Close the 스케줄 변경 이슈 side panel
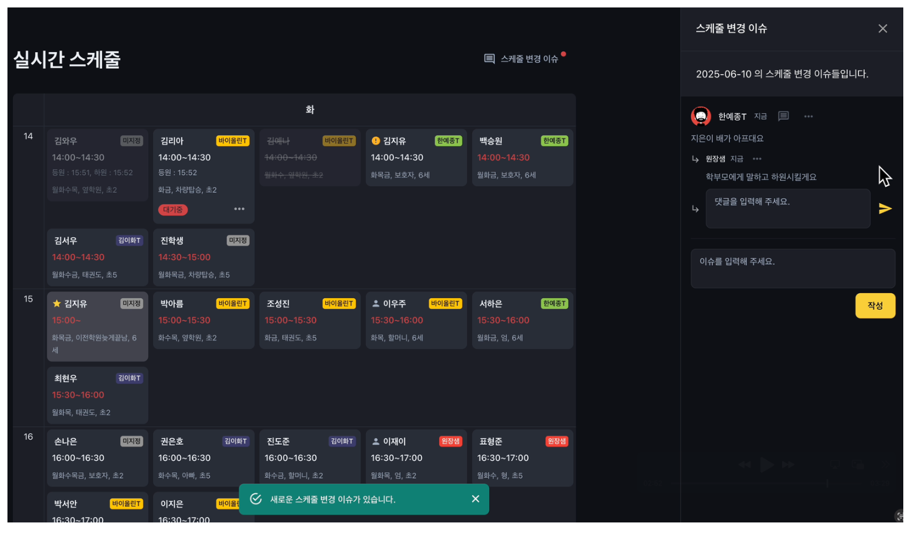The image size is (912, 533). point(882,29)
